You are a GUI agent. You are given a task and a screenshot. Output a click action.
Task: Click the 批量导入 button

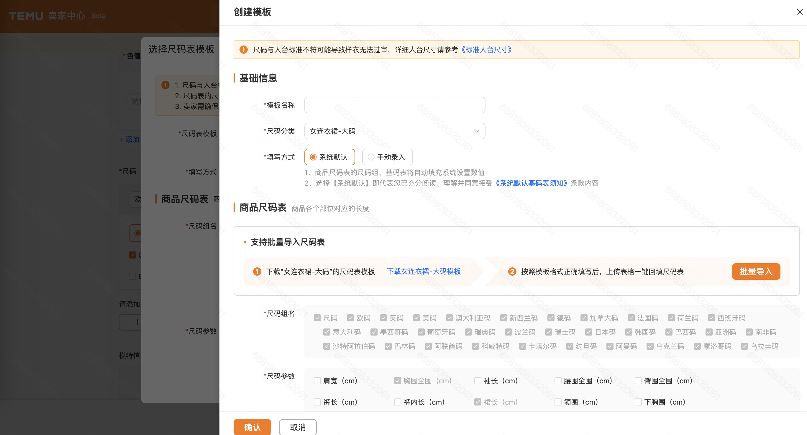(756, 272)
